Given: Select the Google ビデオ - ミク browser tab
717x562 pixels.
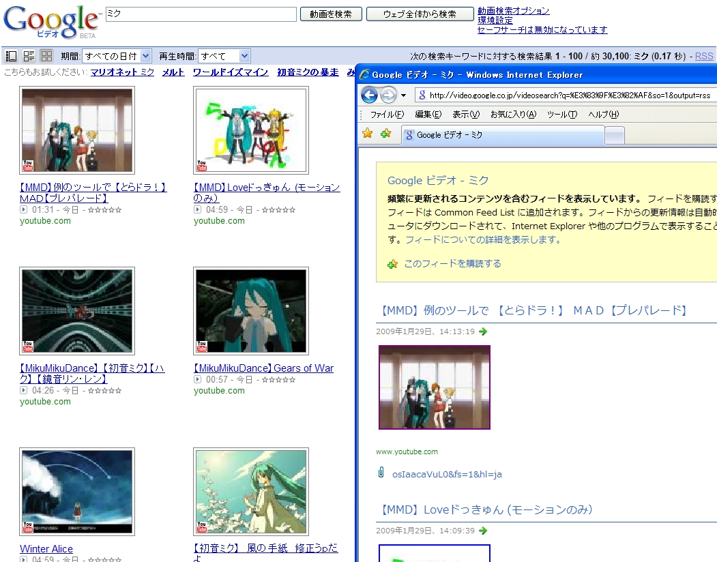Looking at the screenshot, I should pos(503,135).
